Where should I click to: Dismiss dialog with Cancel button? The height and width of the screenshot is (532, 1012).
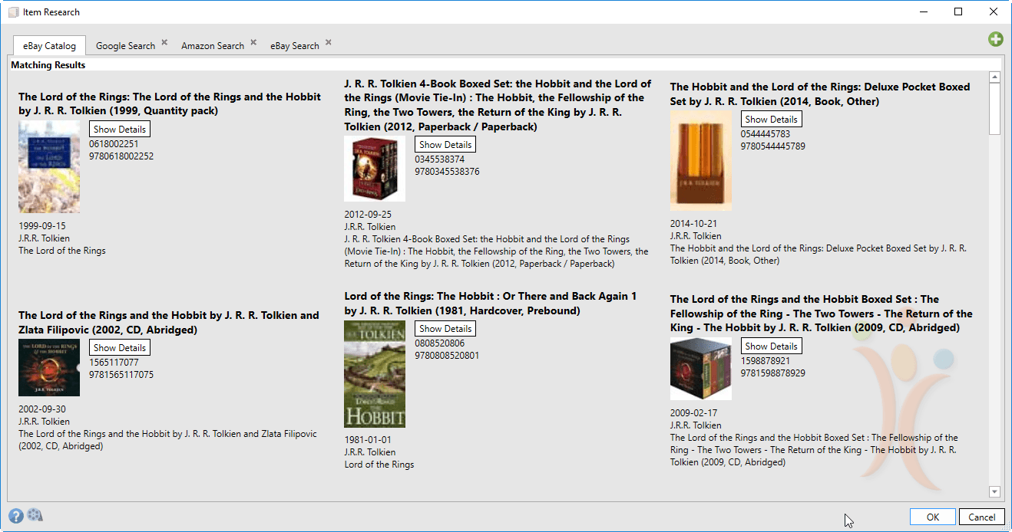[x=981, y=517]
